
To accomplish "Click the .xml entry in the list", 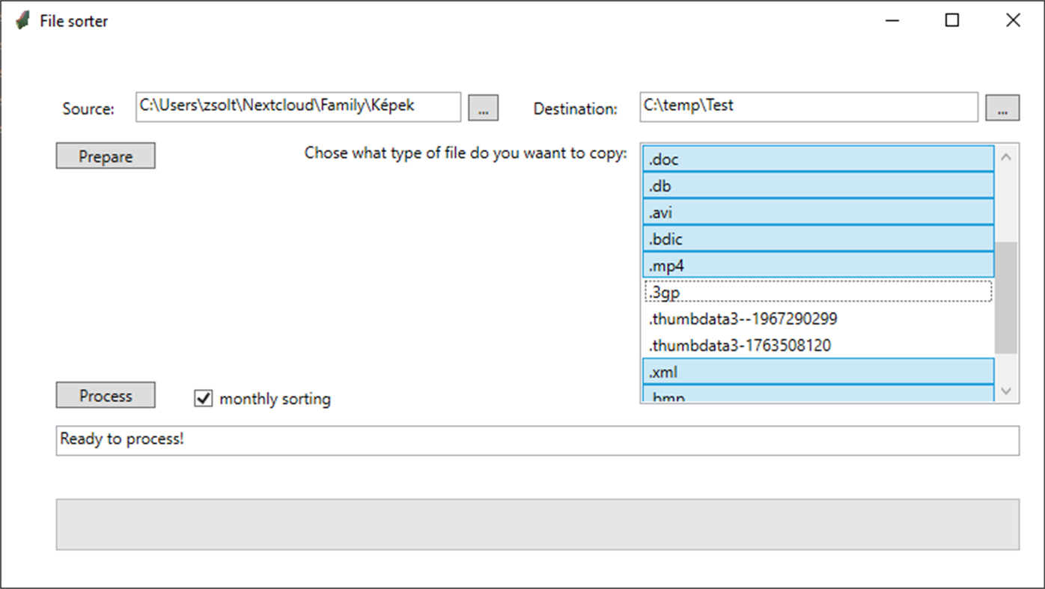I will tap(816, 371).
